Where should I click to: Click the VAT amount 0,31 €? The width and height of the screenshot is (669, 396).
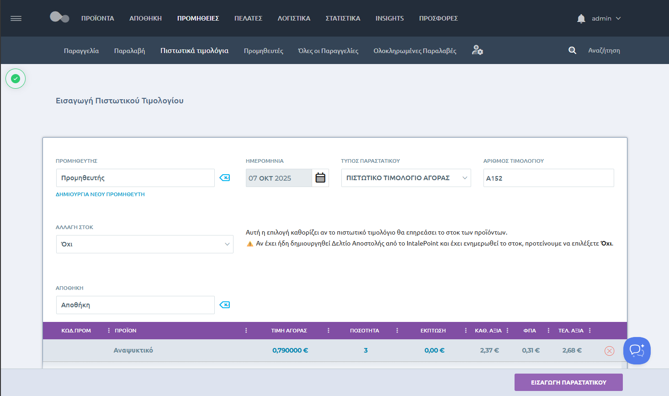click(x=531, y=350)
